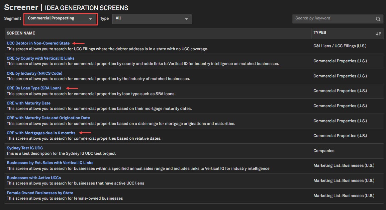Open Female Owned Businesses by State screen
The height and width of the screenshot is (210, 386).
pyautogui.click(x=40, y=193)
